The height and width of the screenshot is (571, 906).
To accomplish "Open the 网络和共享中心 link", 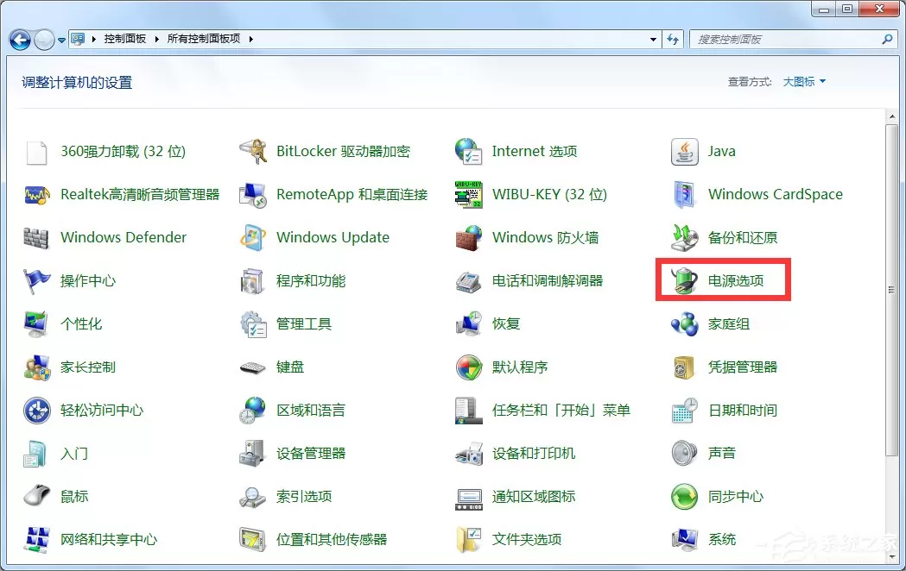I will coord(109,539).
